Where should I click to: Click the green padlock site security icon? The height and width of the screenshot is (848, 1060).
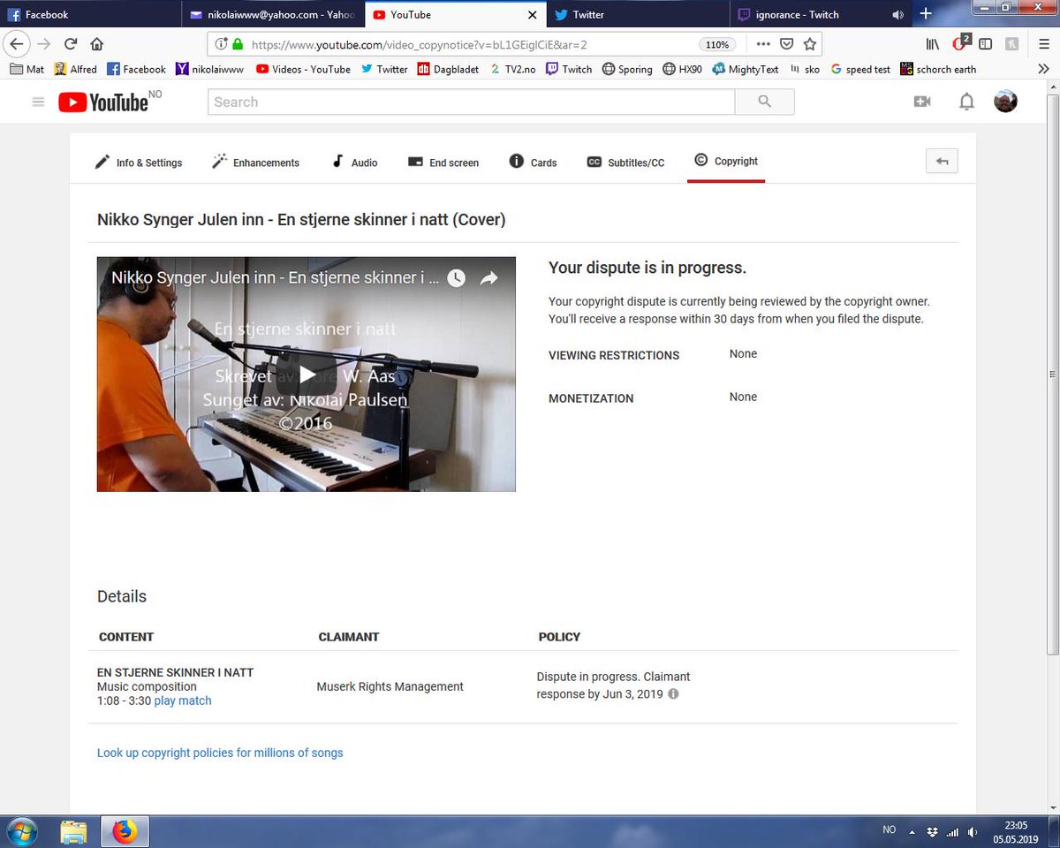237,44
